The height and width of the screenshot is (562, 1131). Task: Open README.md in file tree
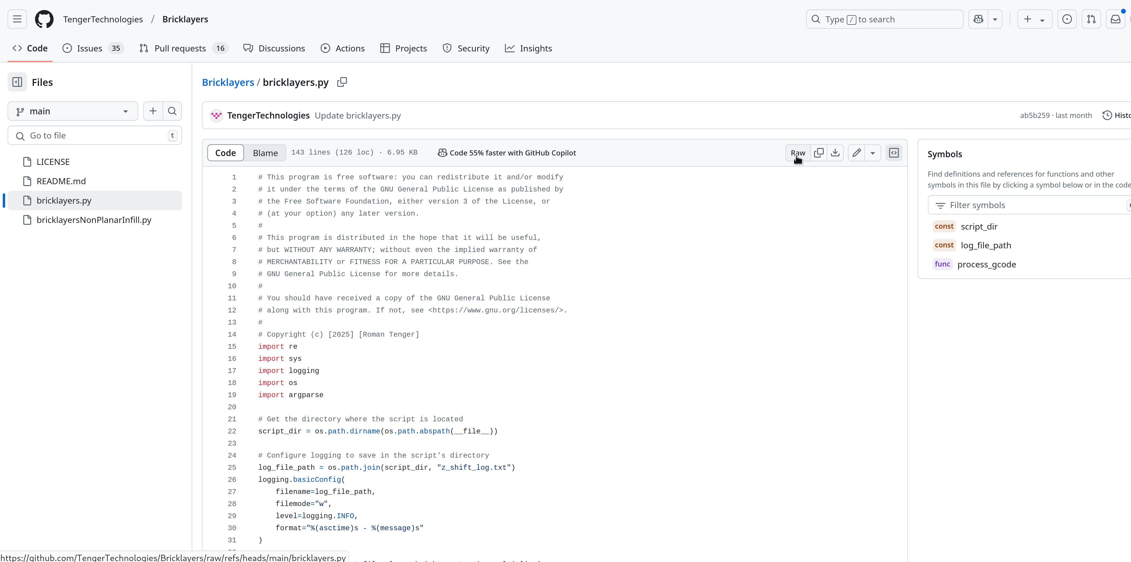point(61,181)
